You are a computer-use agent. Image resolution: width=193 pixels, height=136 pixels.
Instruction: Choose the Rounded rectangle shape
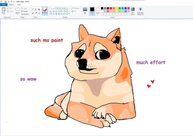62,8
